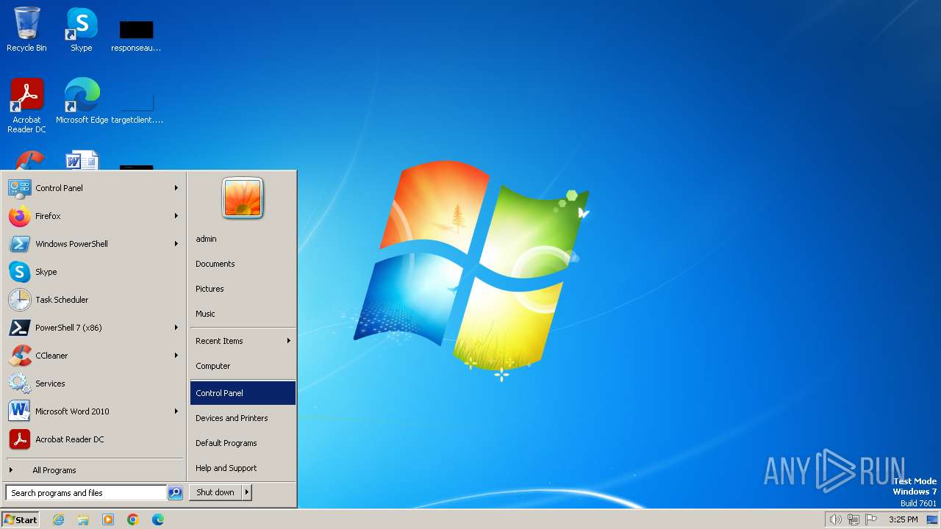Open the Shut down options arrow
Viewport: 941px width, 529px height.
[247, 492]
